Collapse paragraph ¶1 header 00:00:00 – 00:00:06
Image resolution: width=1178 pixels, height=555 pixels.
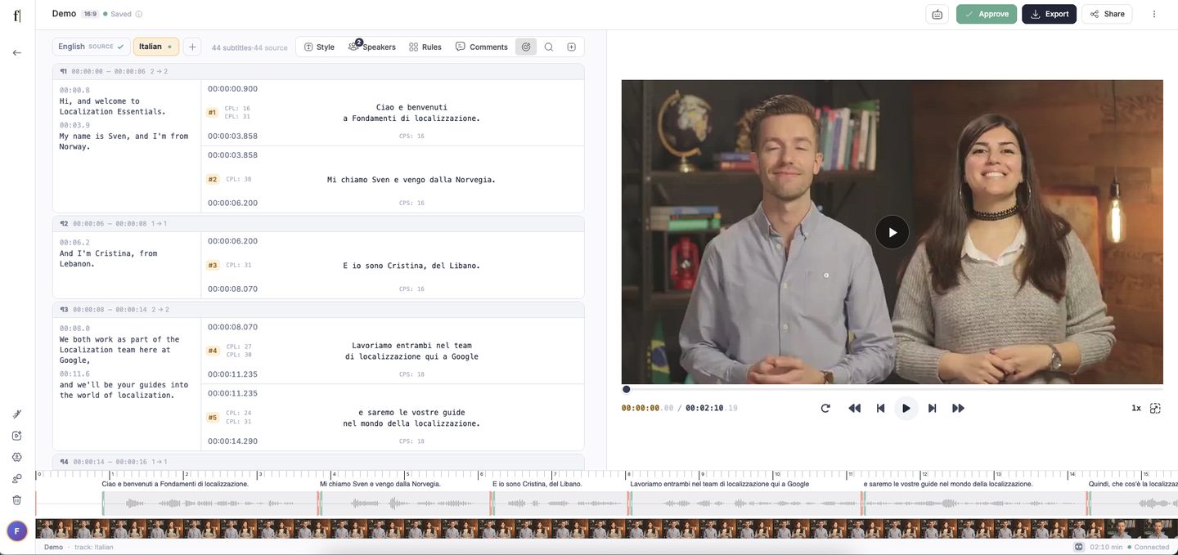[x=318, y=72]
